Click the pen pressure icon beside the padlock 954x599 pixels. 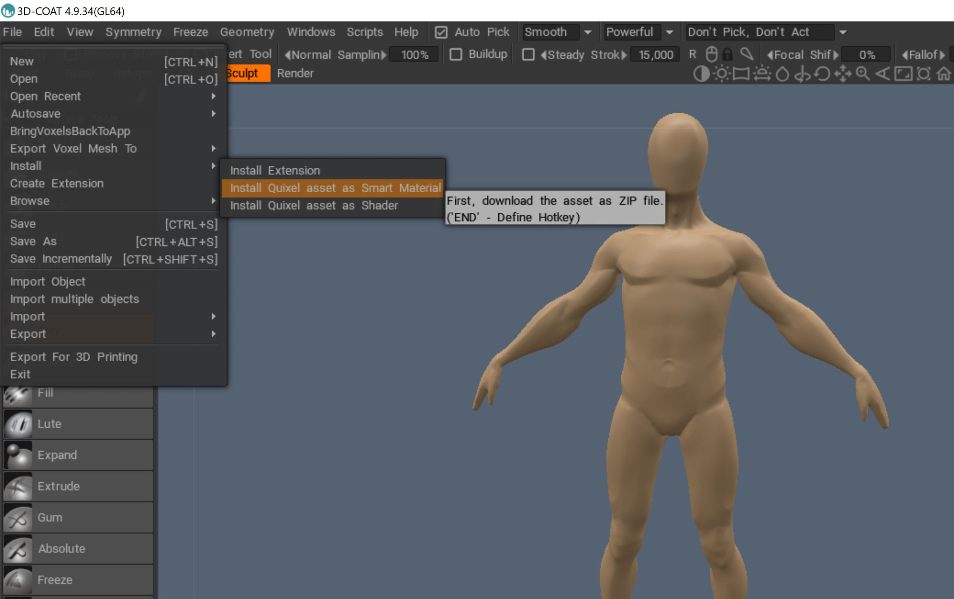point(746,54)
